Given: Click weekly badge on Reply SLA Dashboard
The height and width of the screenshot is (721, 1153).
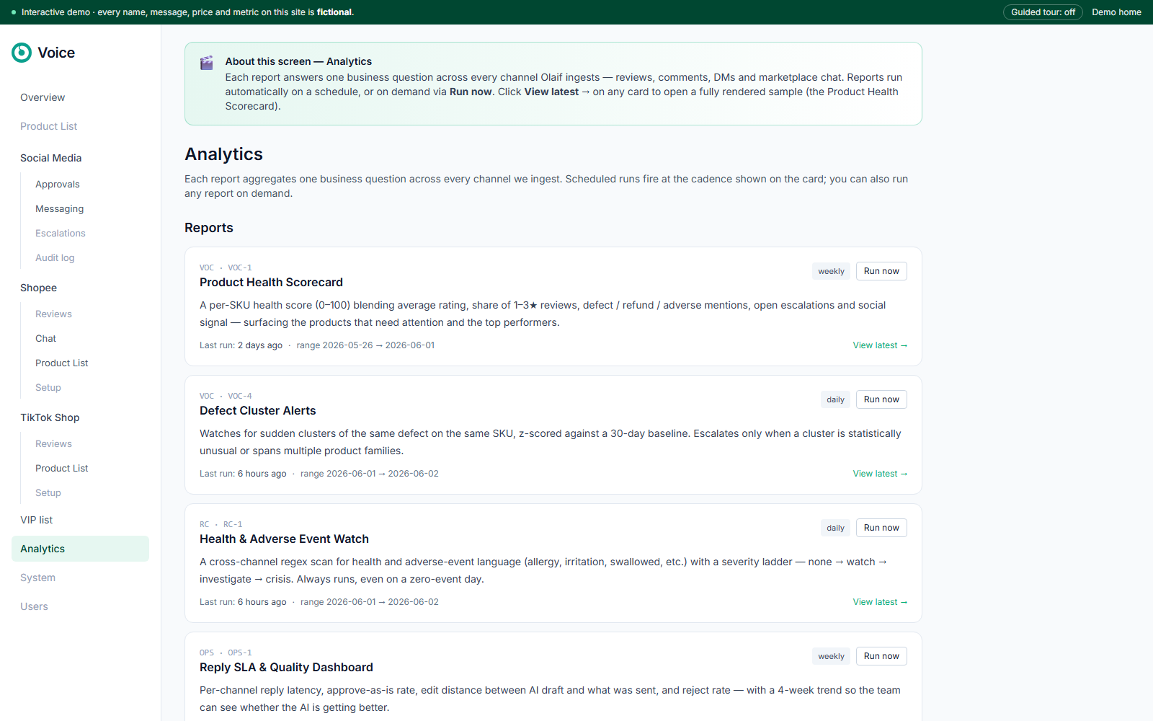Looking at the screenshot, I should pyautogui.click(x=831, y=656).
